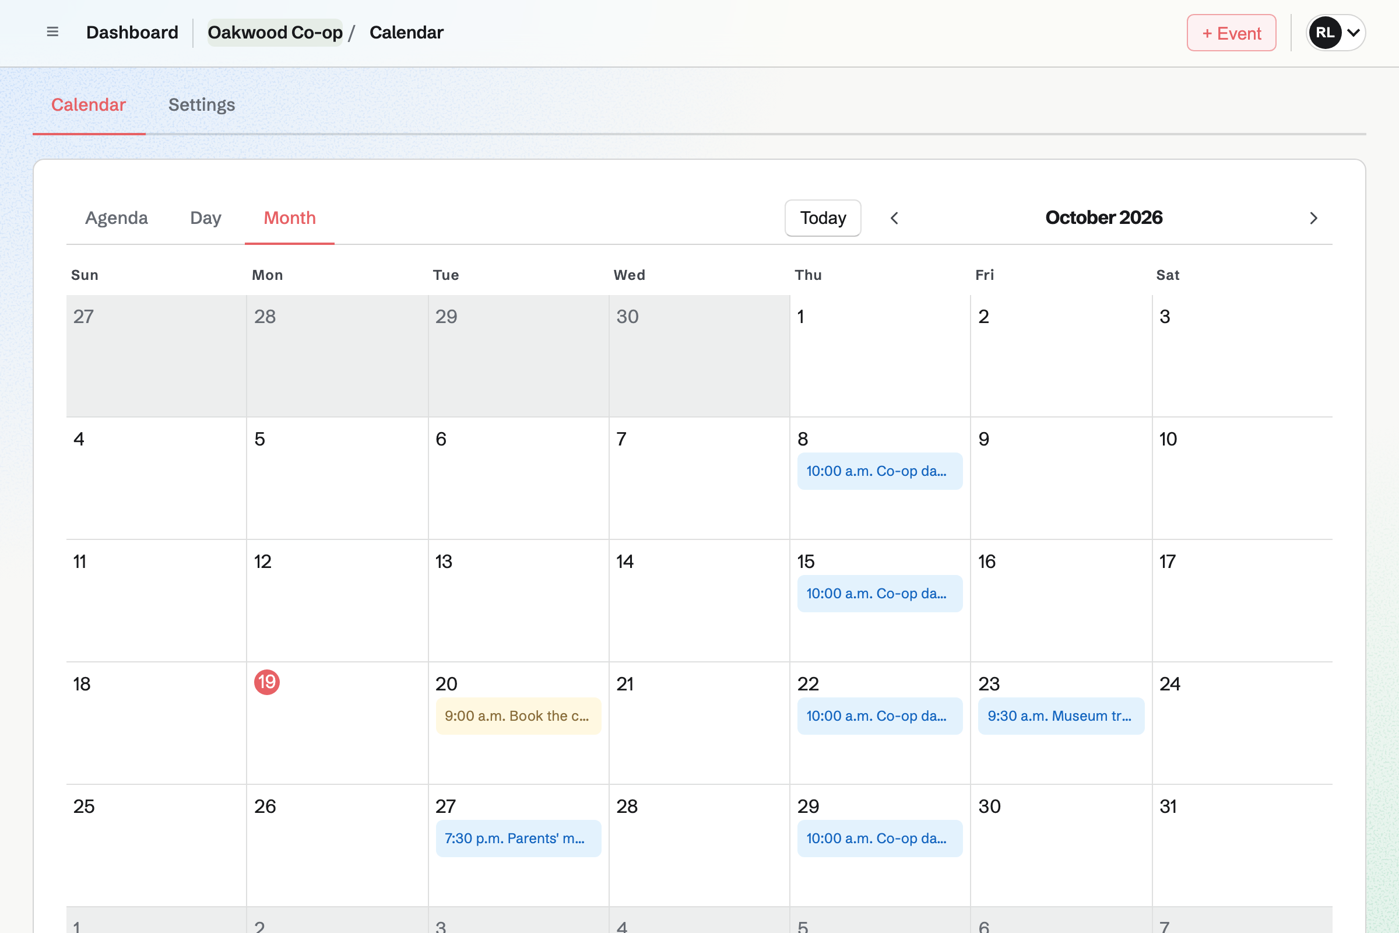Screen dimensions: 1399x933
Task: Select October 5 day cell
Action: click(x=338, y=478)
